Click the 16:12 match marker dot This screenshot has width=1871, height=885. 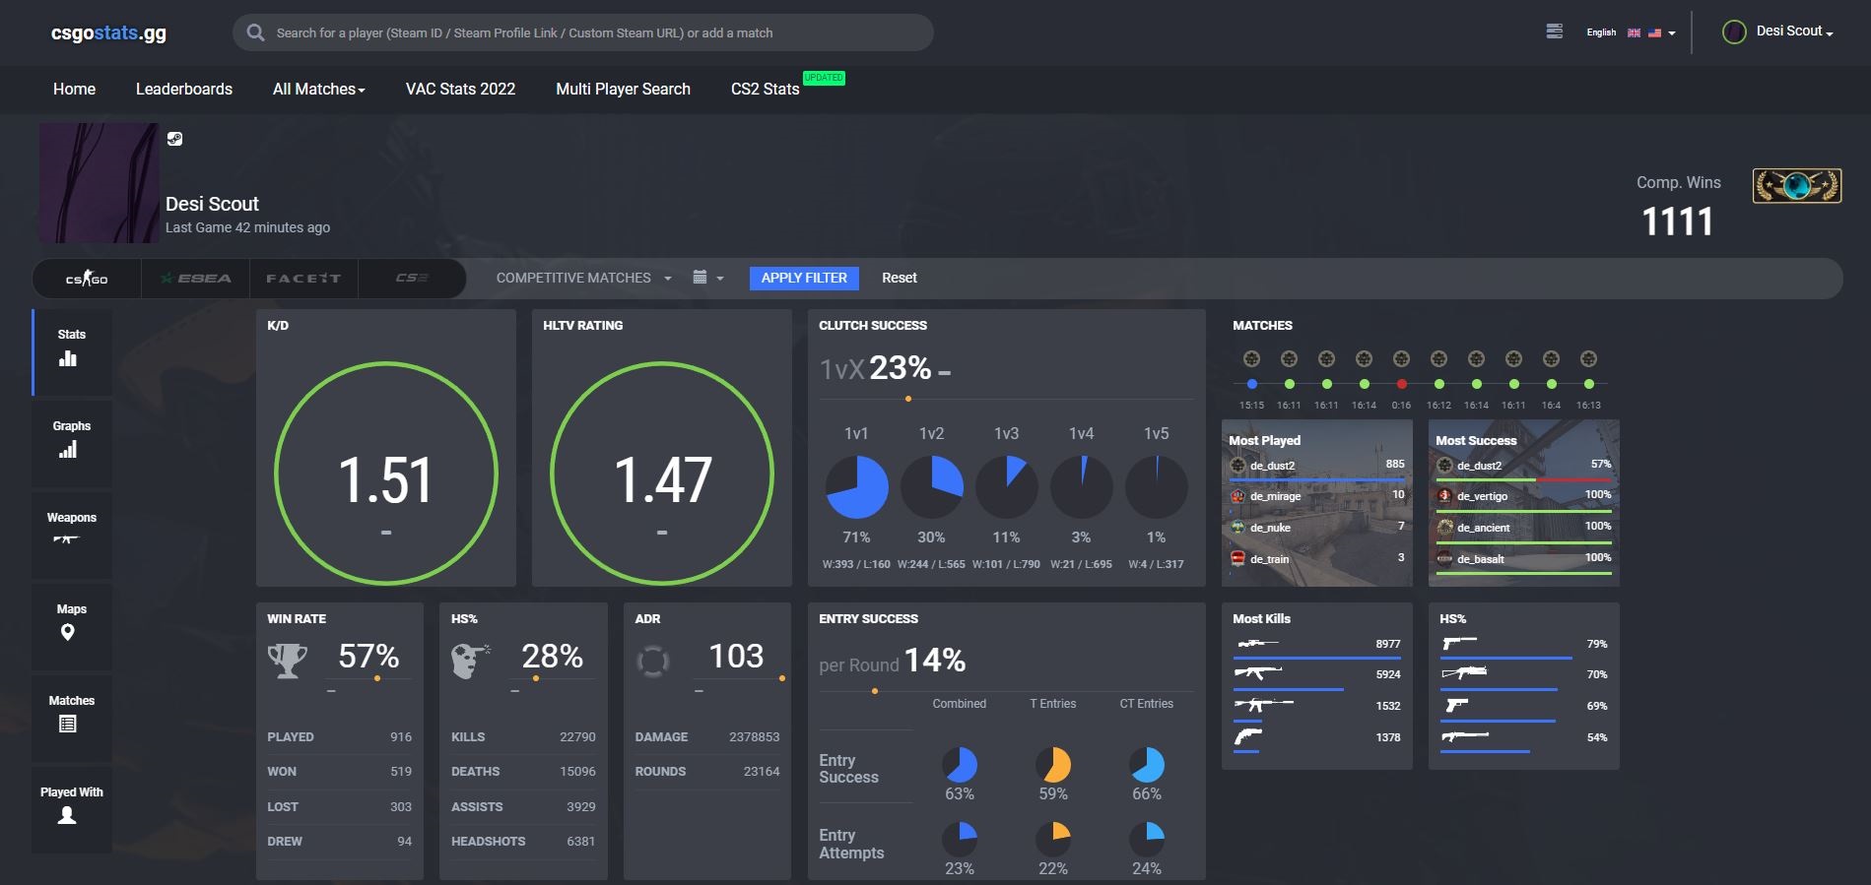1438,384
